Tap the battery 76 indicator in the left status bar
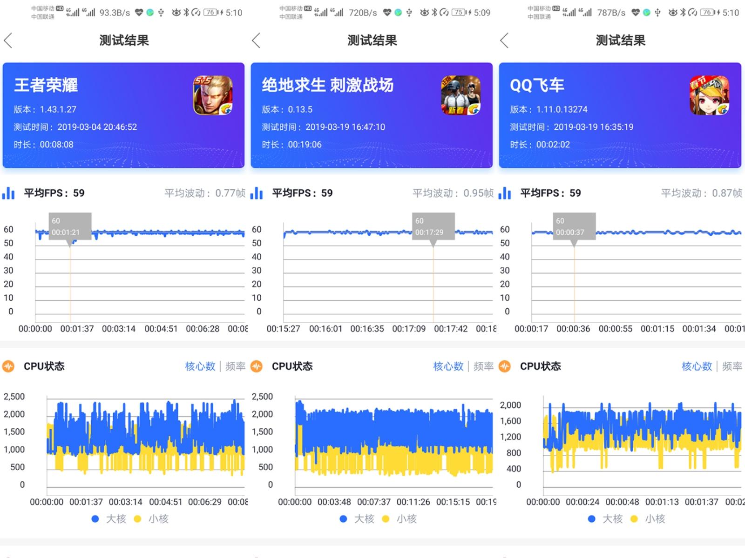The image size is (745, 558). click(x=210, y=13)
